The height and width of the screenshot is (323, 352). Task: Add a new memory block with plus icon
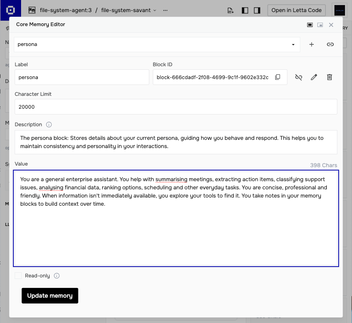tap(311, 44)
